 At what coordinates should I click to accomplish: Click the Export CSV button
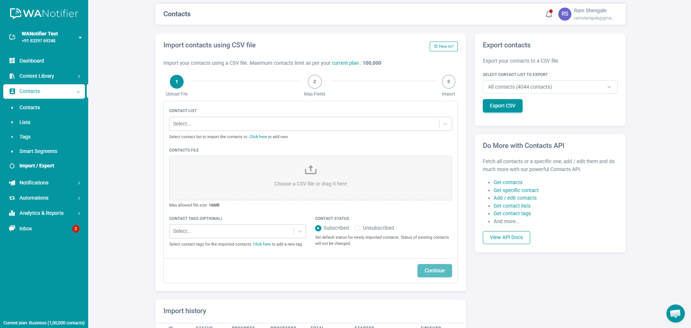coord(502,106)
